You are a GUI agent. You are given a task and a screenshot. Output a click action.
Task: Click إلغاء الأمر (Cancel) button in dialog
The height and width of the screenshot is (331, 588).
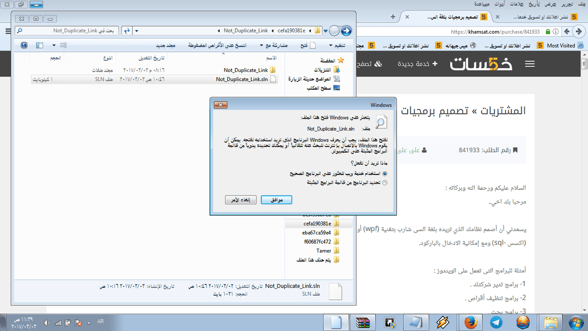click(x=241, y=200)
